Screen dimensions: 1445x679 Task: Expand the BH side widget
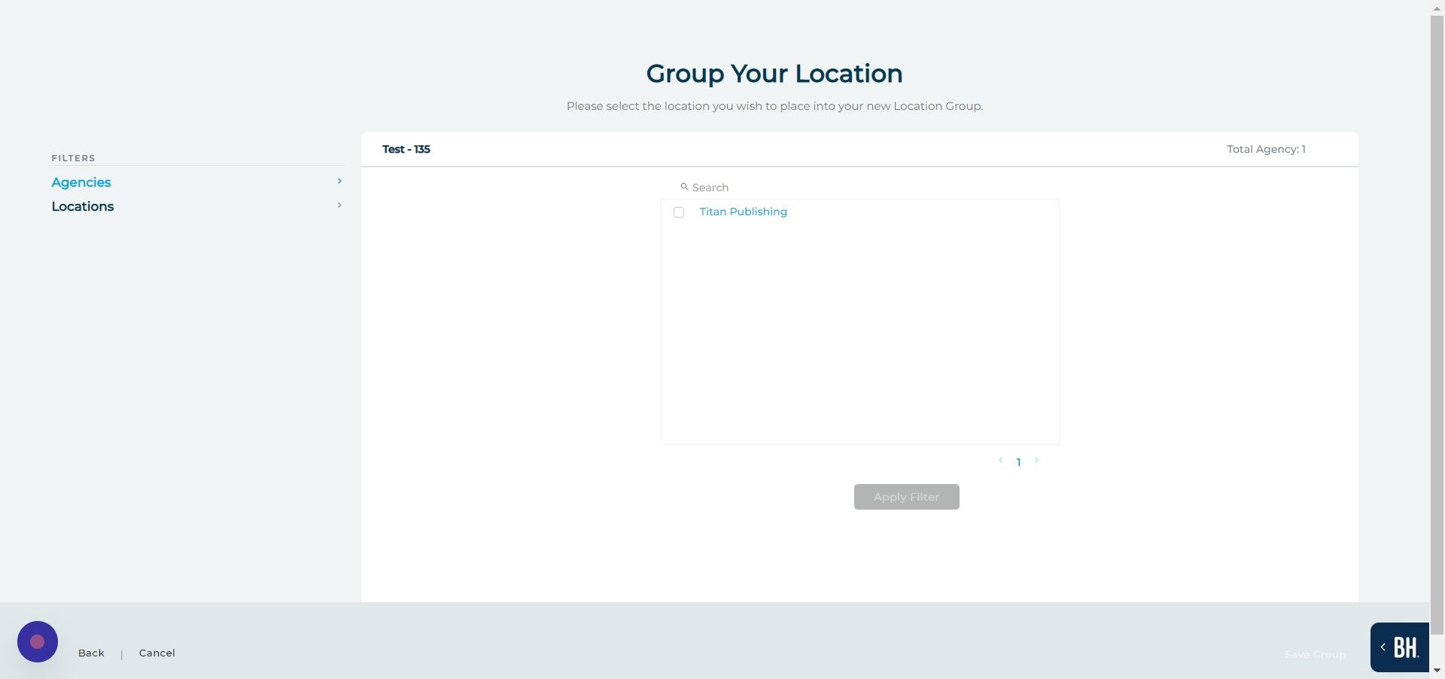click(x=1399, y=647)
